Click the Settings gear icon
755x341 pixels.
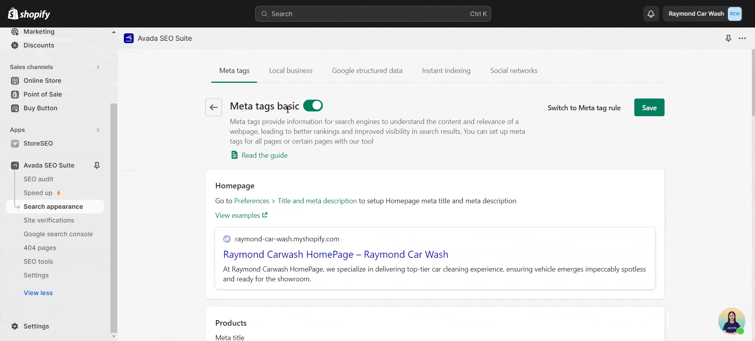pyautogui.click(x=15, y=326)
